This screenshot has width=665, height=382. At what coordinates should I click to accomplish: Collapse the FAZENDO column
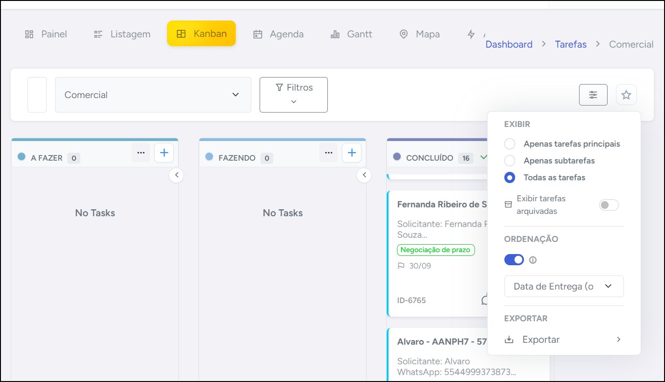point(364,175)
